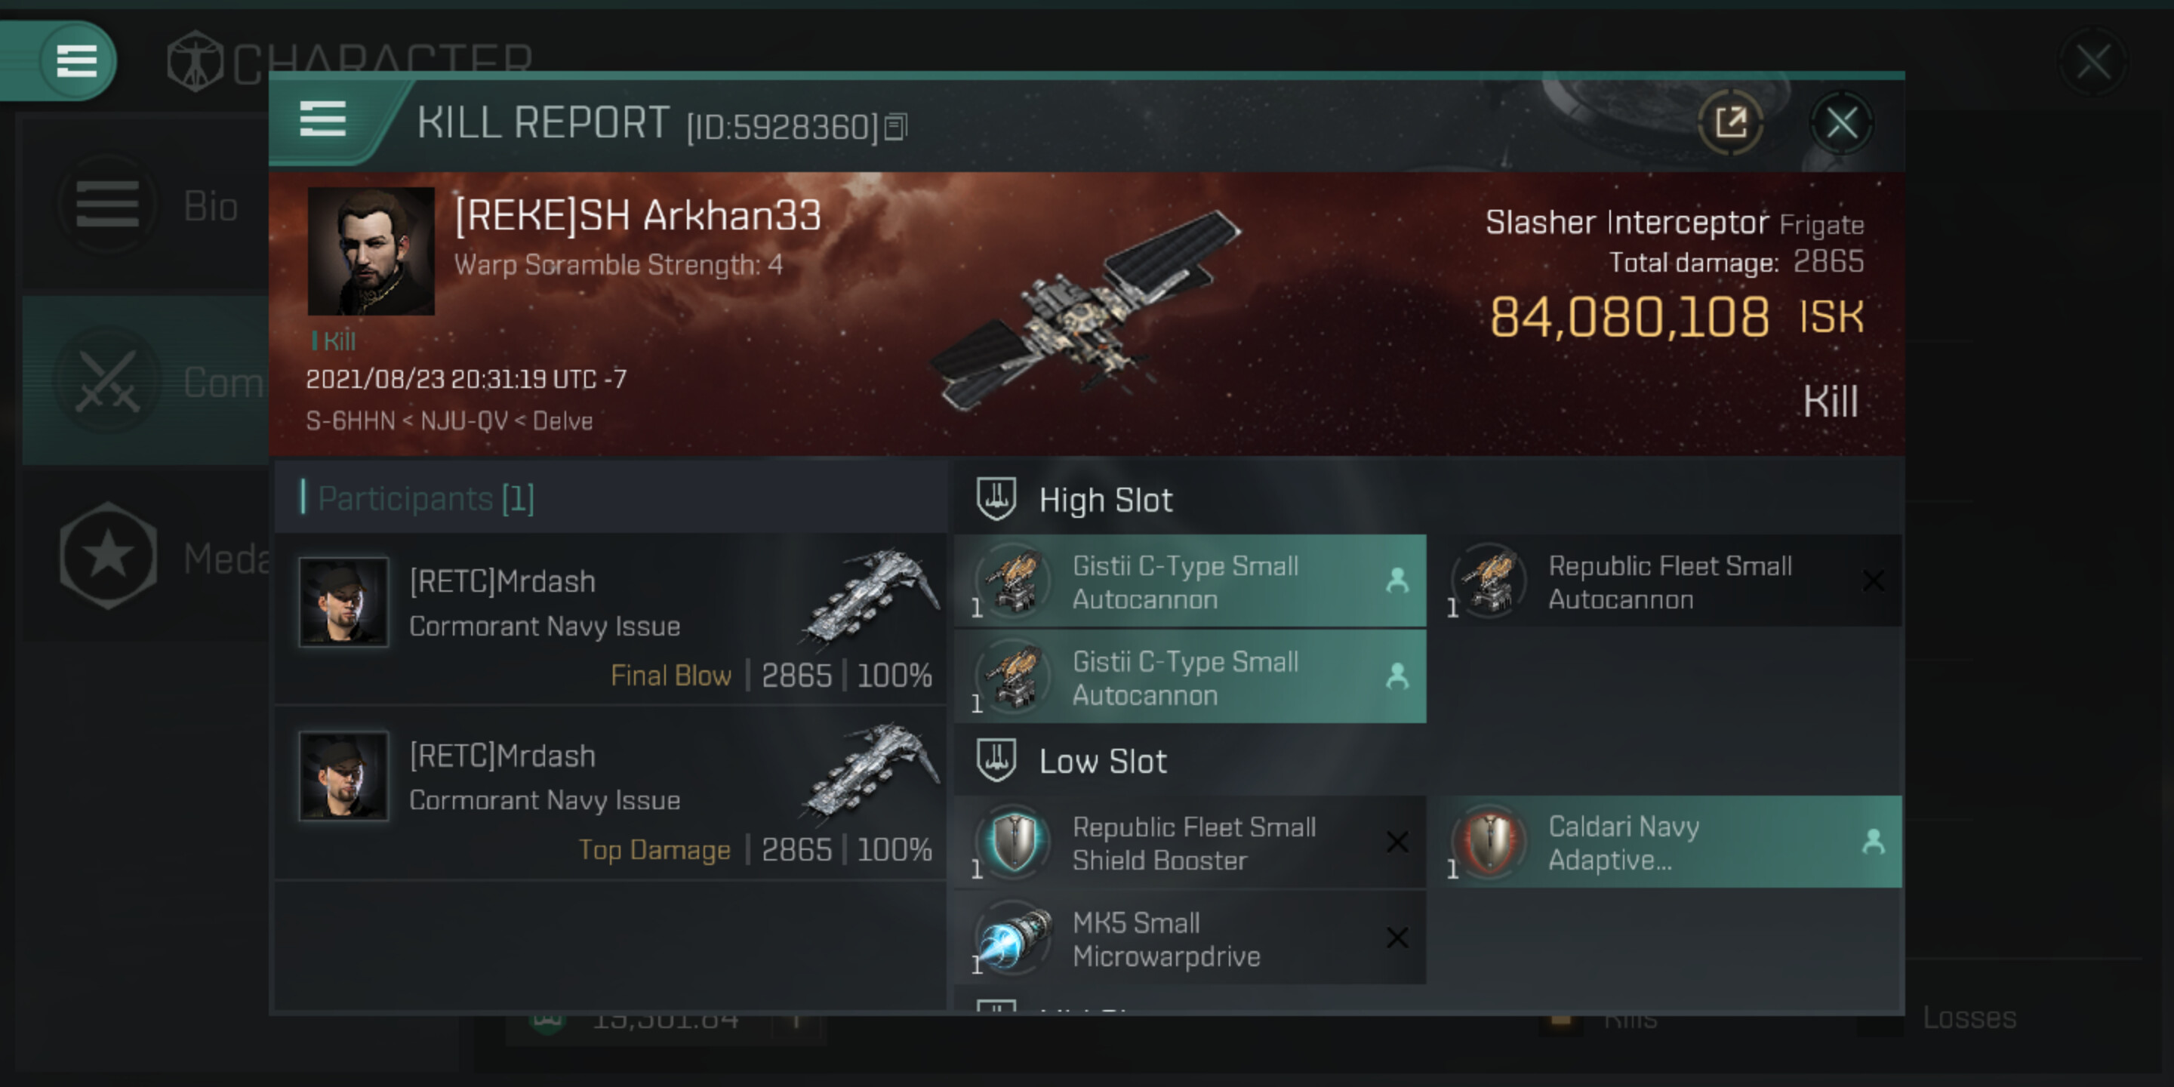Open the Combat tab with crossed swords
The height and width of the screenshot is (1087, 2174).
(x=145, y=381)
